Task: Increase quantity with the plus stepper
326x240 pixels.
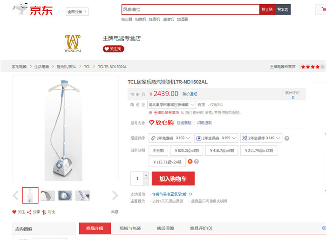Action: (146, 175)
